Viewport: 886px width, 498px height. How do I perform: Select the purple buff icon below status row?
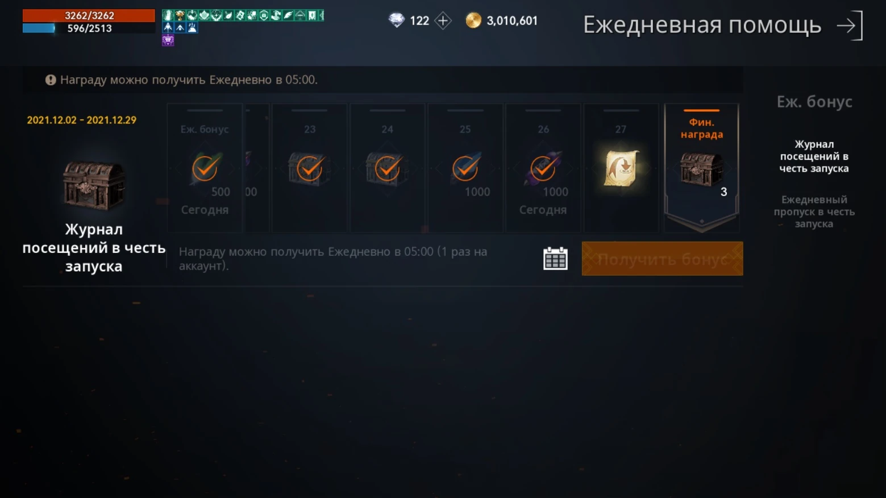pyautogui.click(x=168, y=40)
